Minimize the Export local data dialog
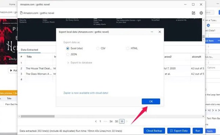The width and height of the screenshot is (220, 135). coord(152,32)
